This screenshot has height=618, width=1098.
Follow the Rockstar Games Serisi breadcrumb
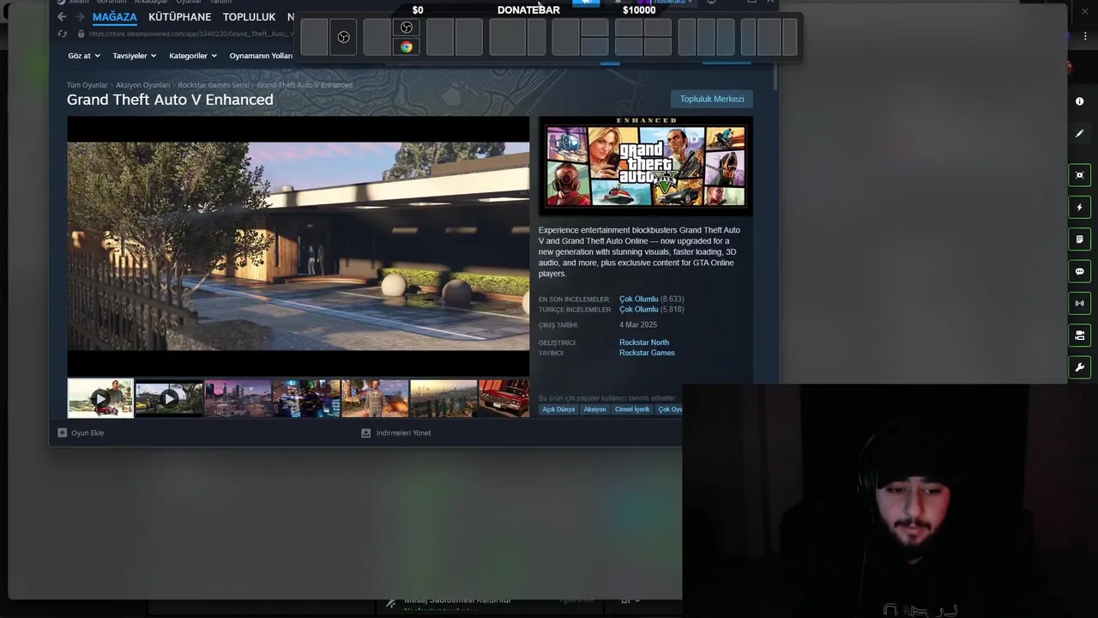point(214,85)
